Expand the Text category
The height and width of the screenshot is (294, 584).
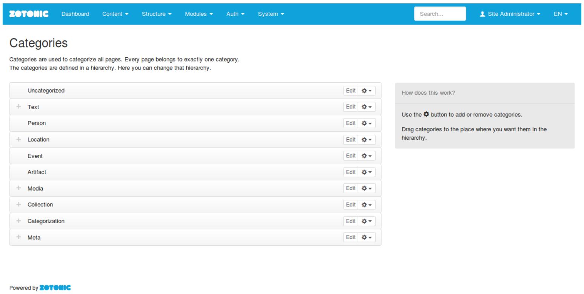point(18,107)
